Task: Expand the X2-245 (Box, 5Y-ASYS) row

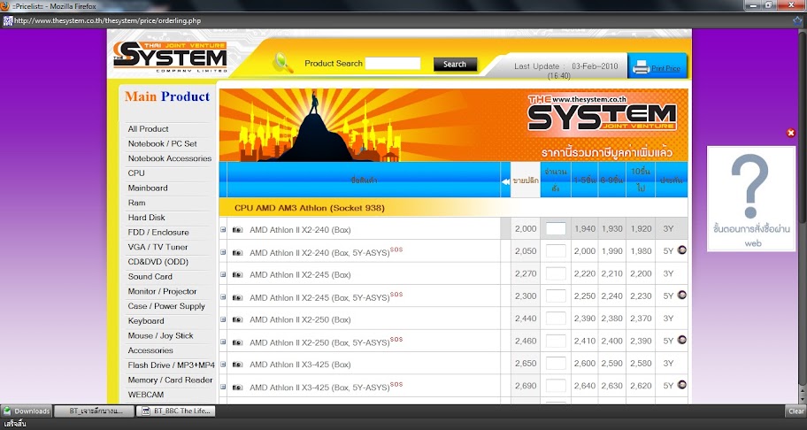Action: 223,296
